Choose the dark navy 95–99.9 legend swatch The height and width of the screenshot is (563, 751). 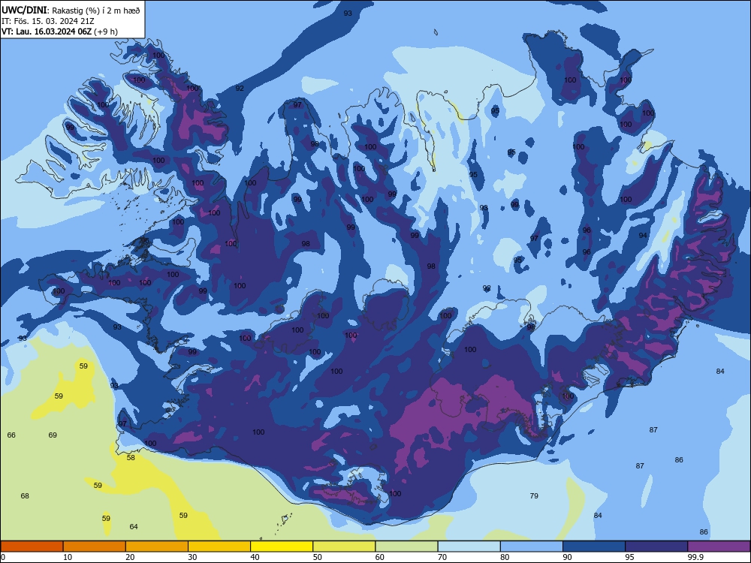coord(656,546)
